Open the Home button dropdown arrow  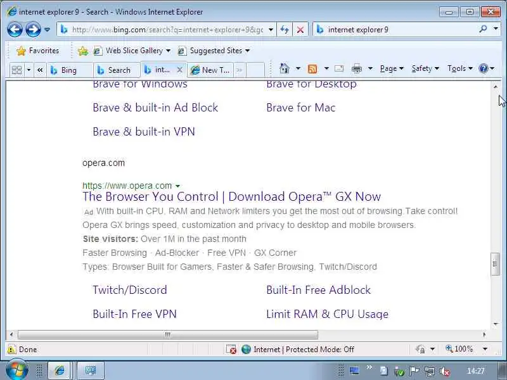coord(298,68)
